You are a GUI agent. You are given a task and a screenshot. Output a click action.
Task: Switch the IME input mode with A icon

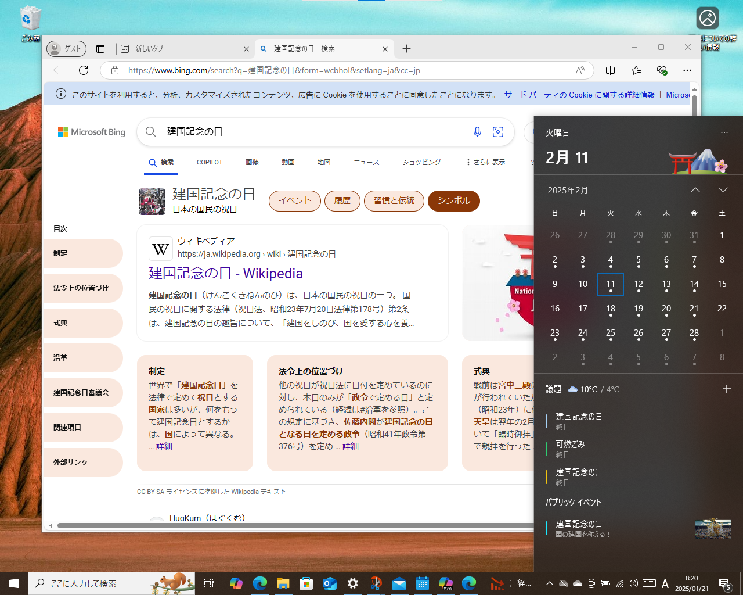pyautogui.click(x=665, y=583)
